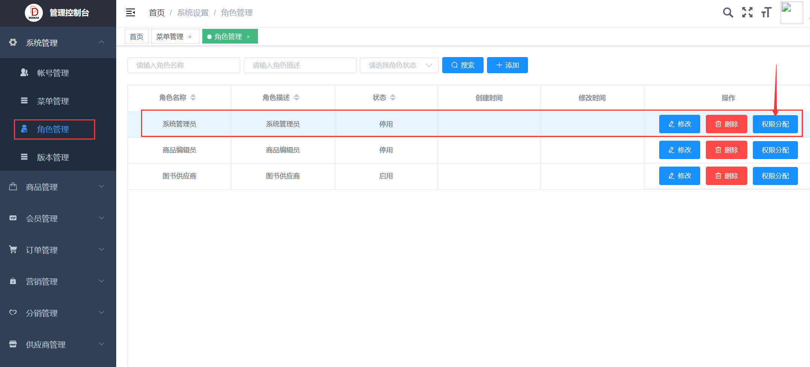The height and width of the screenshot is (367, 810).
Task: Close the 角色管理 tab
Action: pos(248,36)
